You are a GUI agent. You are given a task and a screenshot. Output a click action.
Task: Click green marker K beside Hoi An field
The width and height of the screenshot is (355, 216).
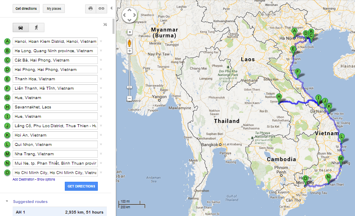pos(7,135)
